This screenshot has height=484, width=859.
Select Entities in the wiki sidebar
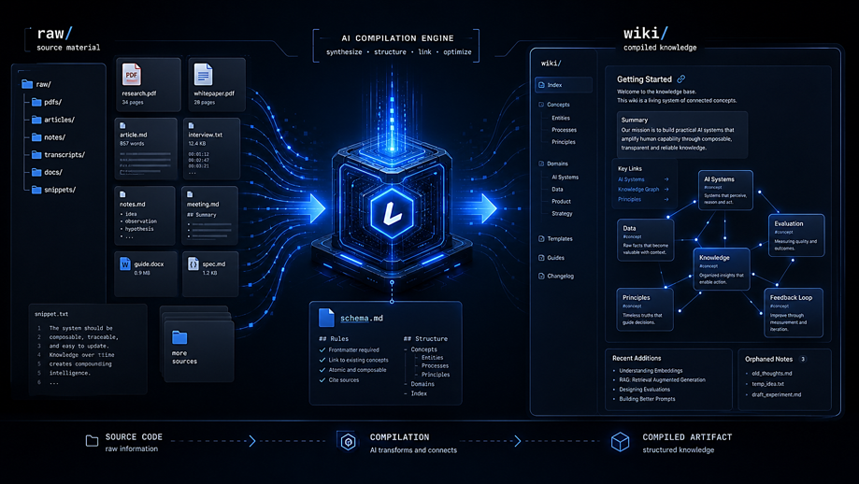point(561,118)
